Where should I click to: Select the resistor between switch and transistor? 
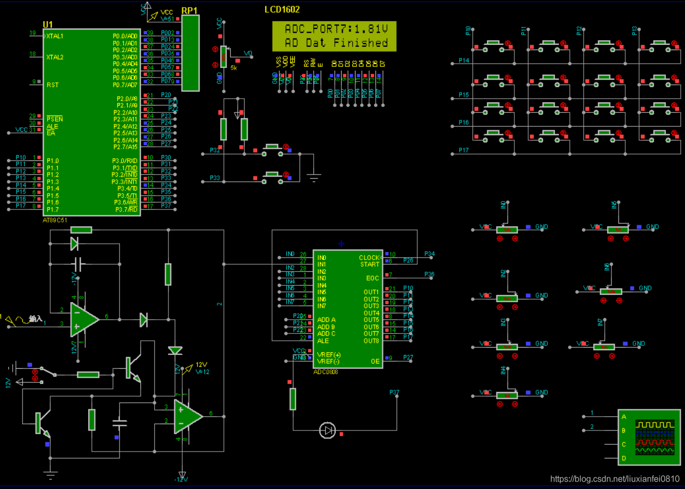point(88,375)
